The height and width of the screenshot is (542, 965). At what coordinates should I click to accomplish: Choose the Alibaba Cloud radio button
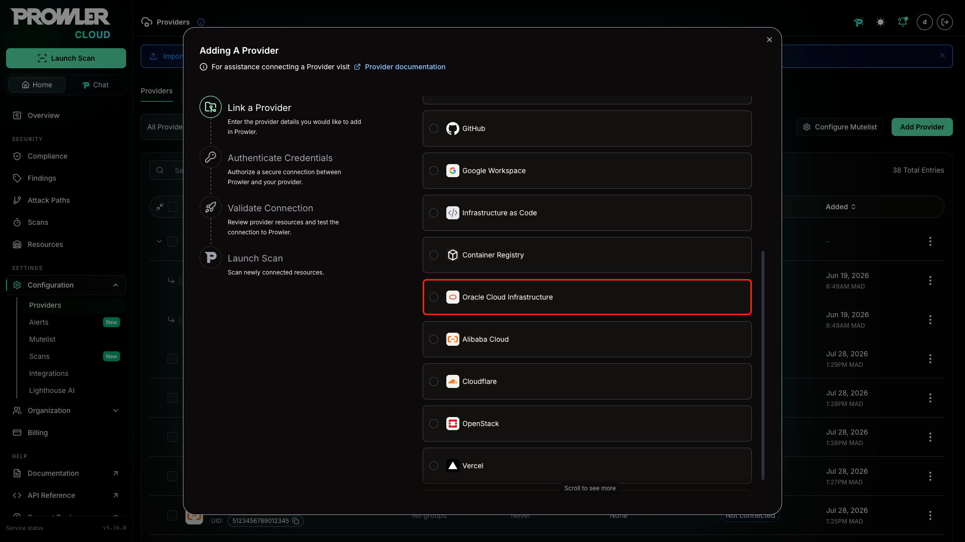click(434, 339)
